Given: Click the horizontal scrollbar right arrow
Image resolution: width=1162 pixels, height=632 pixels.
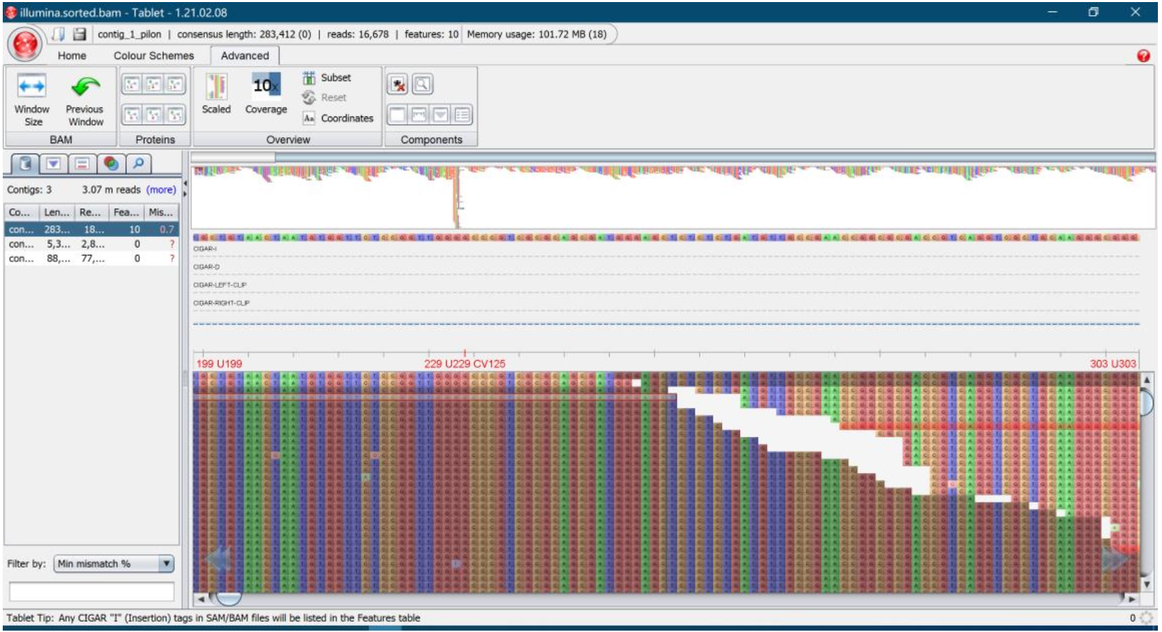Looking at the screenshot, I should 1132,599.
